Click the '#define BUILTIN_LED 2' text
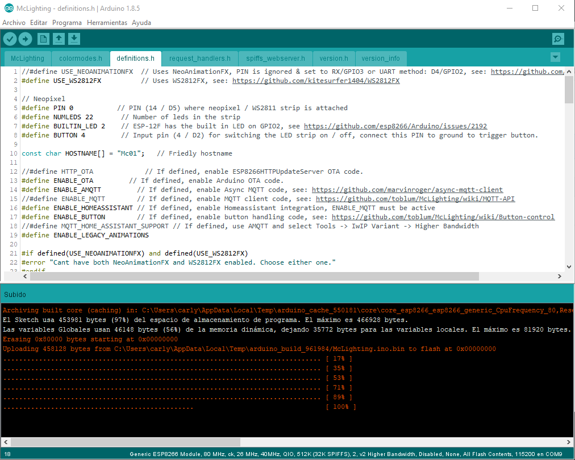The width and height of the screenshot is (575, 460). (64, 126)
